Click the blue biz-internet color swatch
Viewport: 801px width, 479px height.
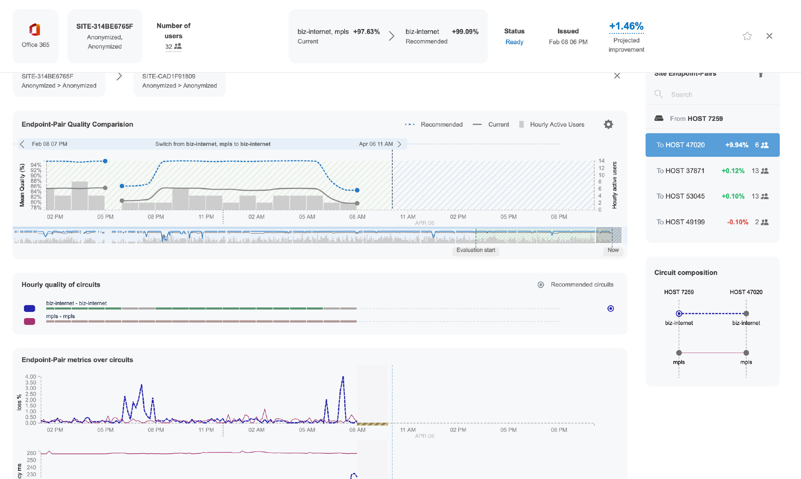click(29, 308)
